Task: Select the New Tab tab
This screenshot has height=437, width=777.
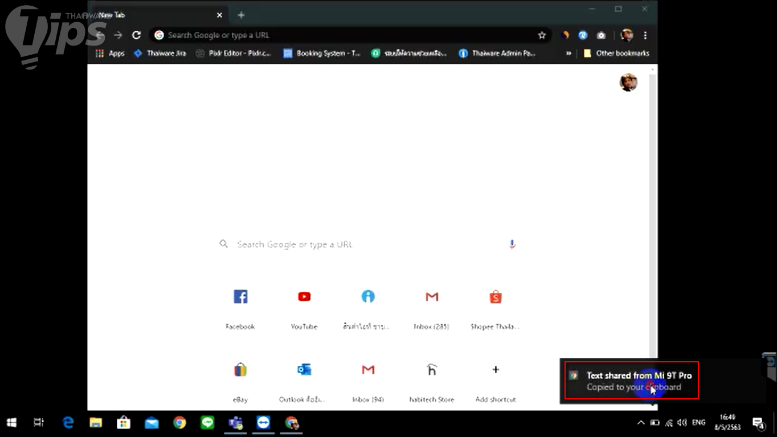Action: pos(158,15)
